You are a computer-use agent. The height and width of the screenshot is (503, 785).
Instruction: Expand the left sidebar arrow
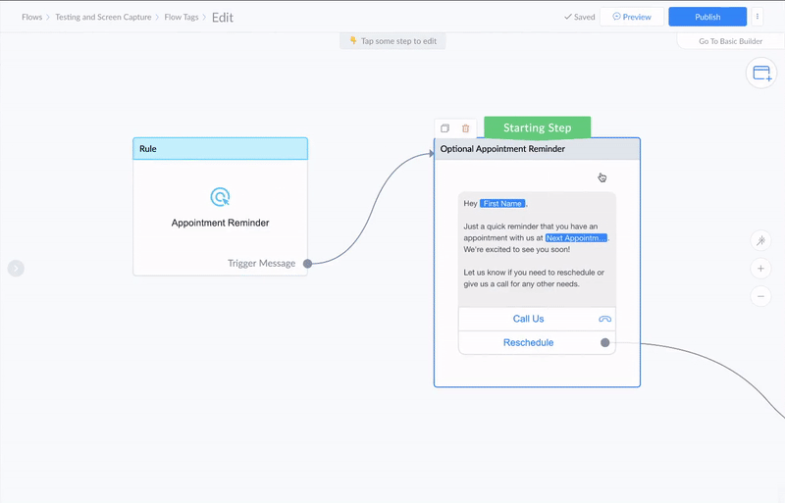tap(16, 269)
